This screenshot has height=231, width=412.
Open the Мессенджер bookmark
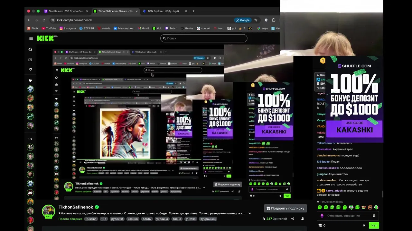tap(124, 28)
